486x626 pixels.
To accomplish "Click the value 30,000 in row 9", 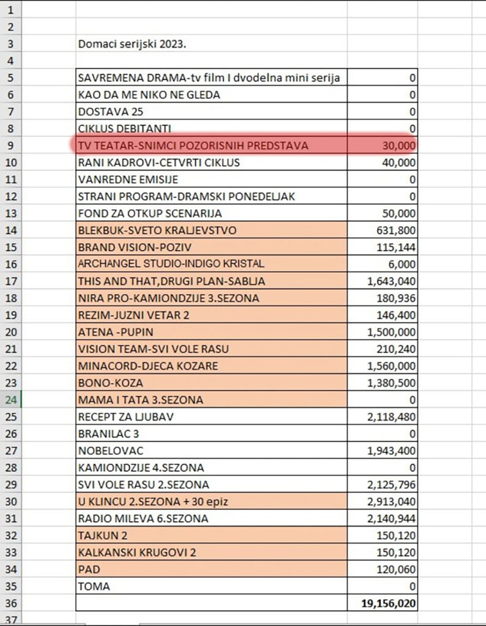I will [x=399, y=145].
